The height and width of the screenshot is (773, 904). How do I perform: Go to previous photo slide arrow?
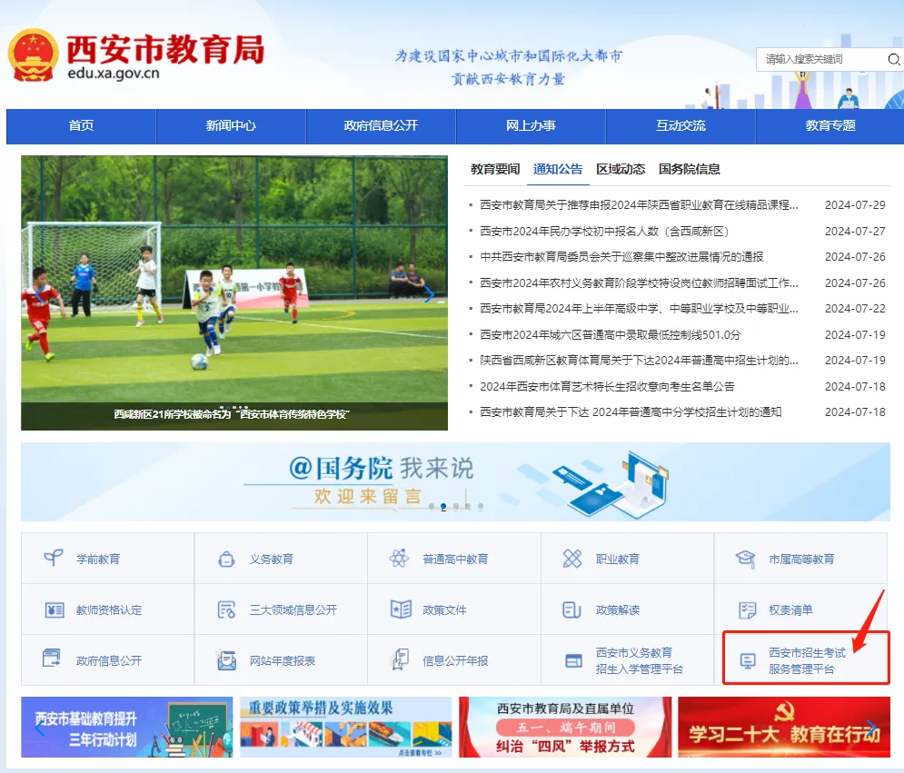click(x=39, y=294)
